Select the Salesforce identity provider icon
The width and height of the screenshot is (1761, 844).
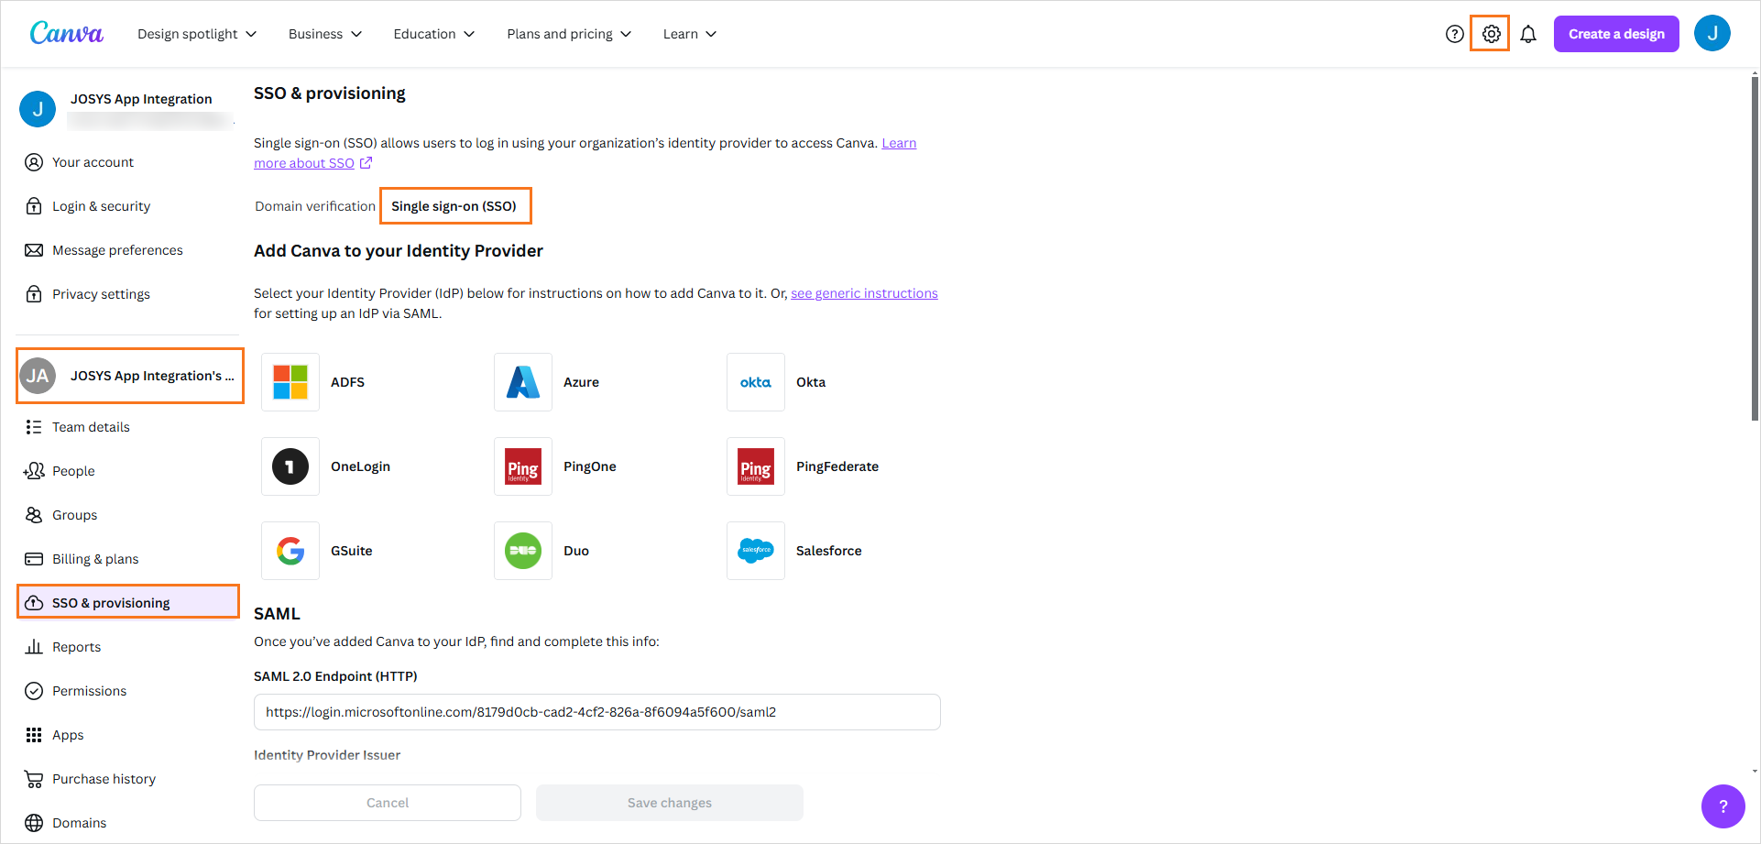756,551
